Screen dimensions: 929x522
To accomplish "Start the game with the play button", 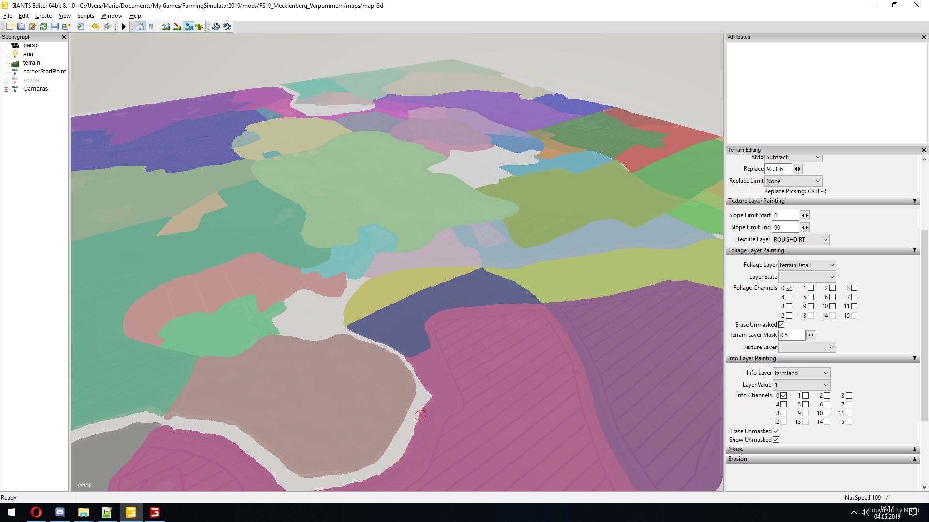I will [x=124, y=27].
